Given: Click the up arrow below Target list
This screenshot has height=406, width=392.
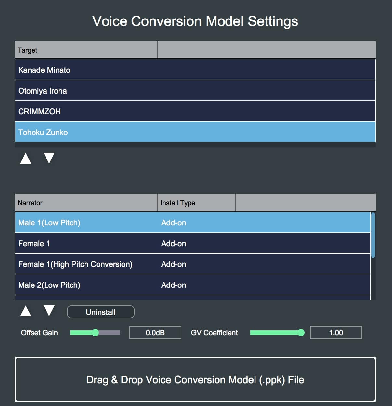Looking at the screenshot, I should point(26,158).
